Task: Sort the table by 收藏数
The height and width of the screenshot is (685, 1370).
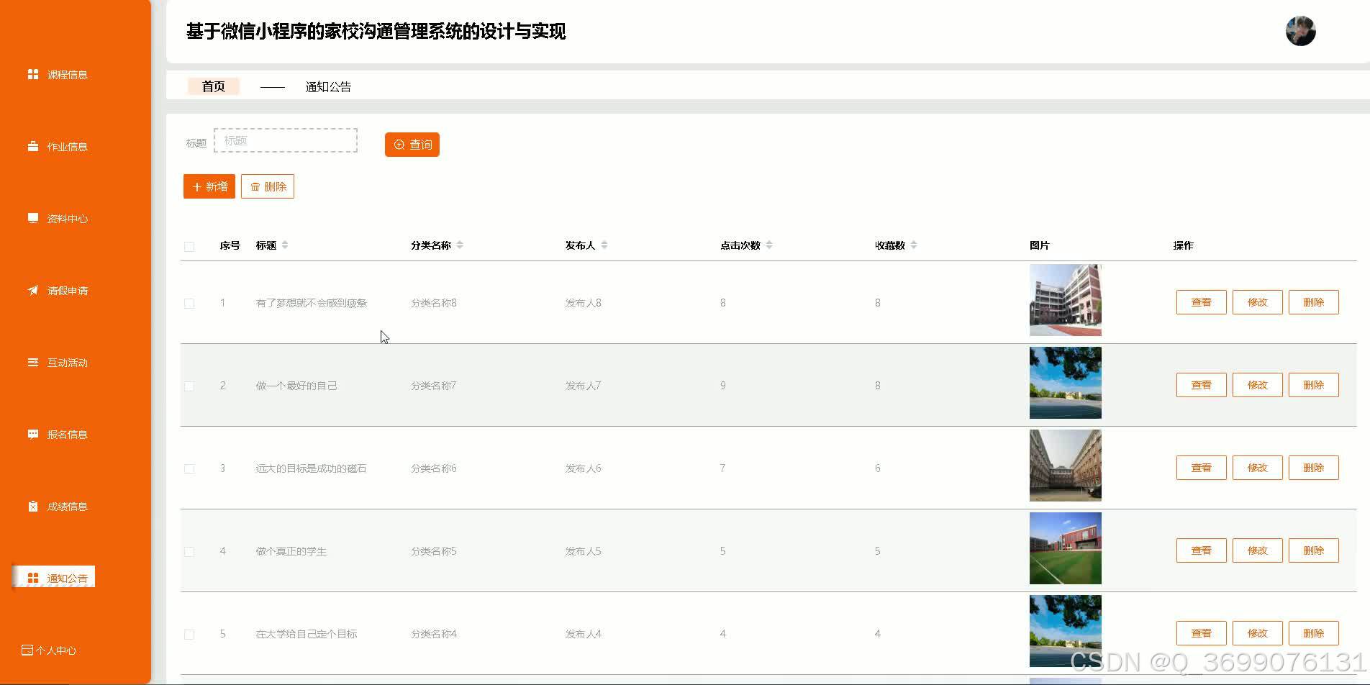Action: tap(915, 245)
